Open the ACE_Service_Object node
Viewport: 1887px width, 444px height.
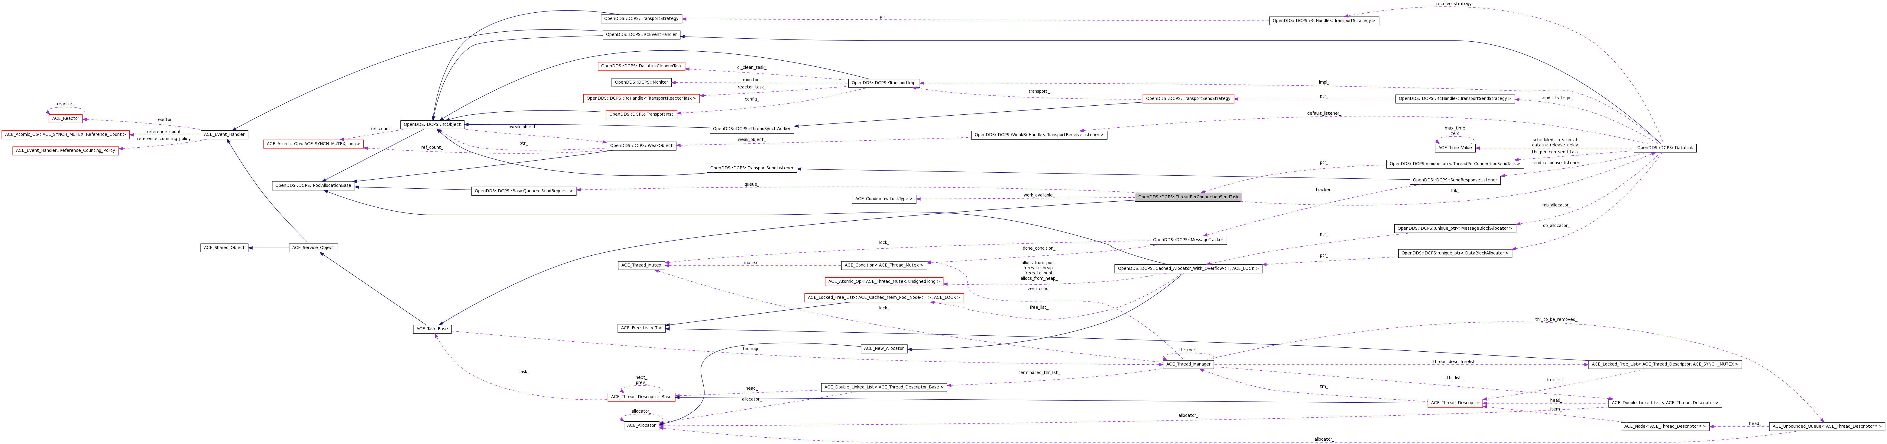pos(313,248)
